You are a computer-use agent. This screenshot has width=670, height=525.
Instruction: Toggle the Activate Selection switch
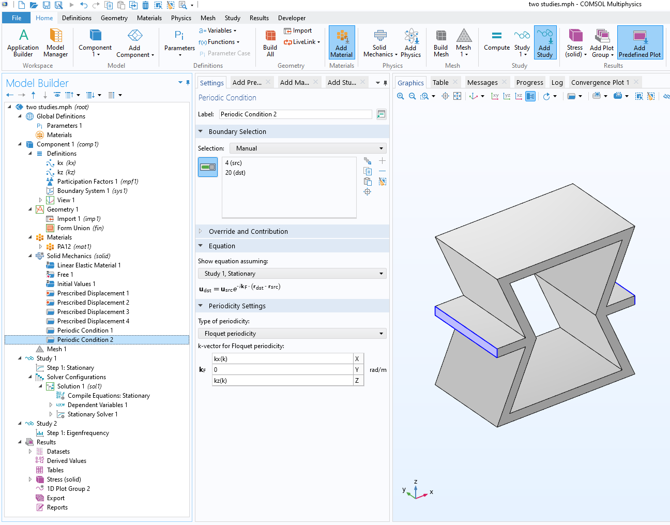(208, 167)
